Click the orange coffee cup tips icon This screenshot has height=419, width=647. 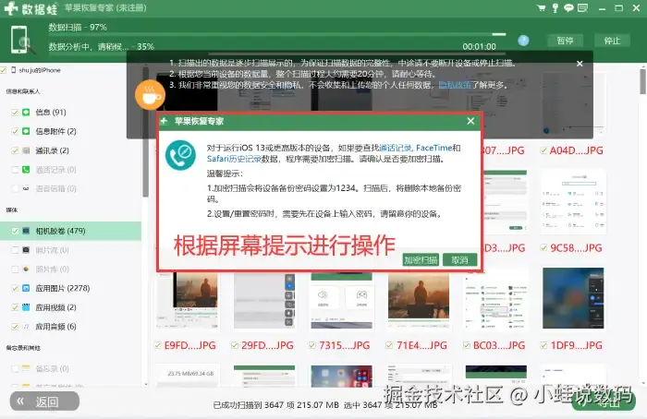150,95
